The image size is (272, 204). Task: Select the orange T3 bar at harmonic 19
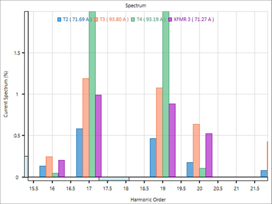[x=159, y=132]
